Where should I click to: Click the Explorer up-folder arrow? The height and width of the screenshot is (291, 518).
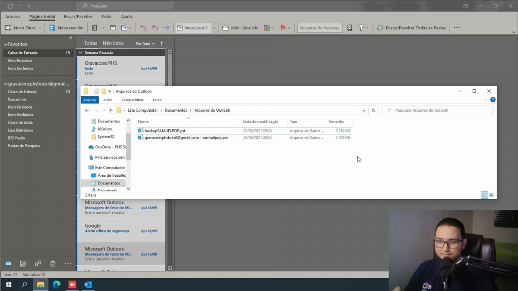tap(111, 110)
